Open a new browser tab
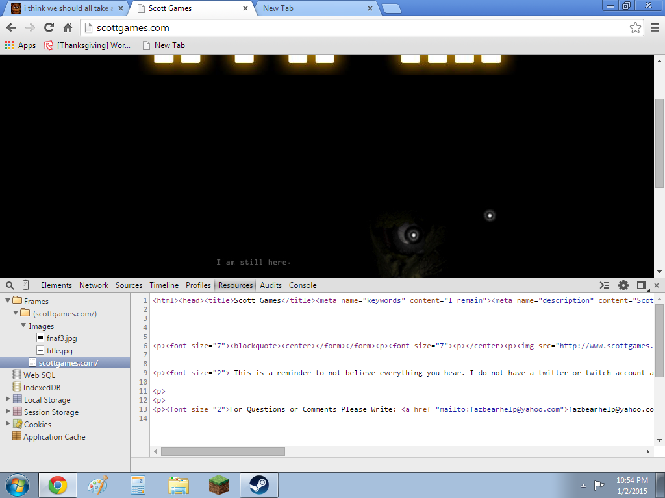665x498 pixels. 391,8
